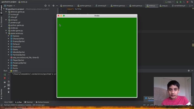Expand the Enemy(Sprite) class node
The image size is (194, 109).
click(x=8, y=41)
